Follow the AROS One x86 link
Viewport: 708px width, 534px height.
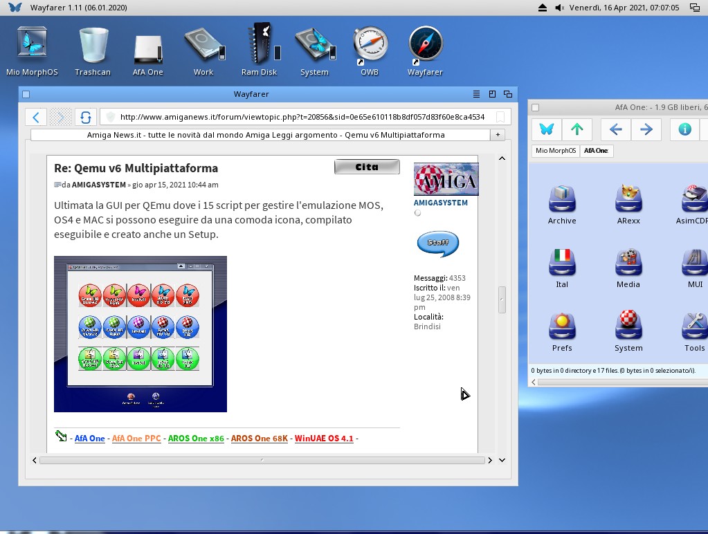click(x=196, y=439)
